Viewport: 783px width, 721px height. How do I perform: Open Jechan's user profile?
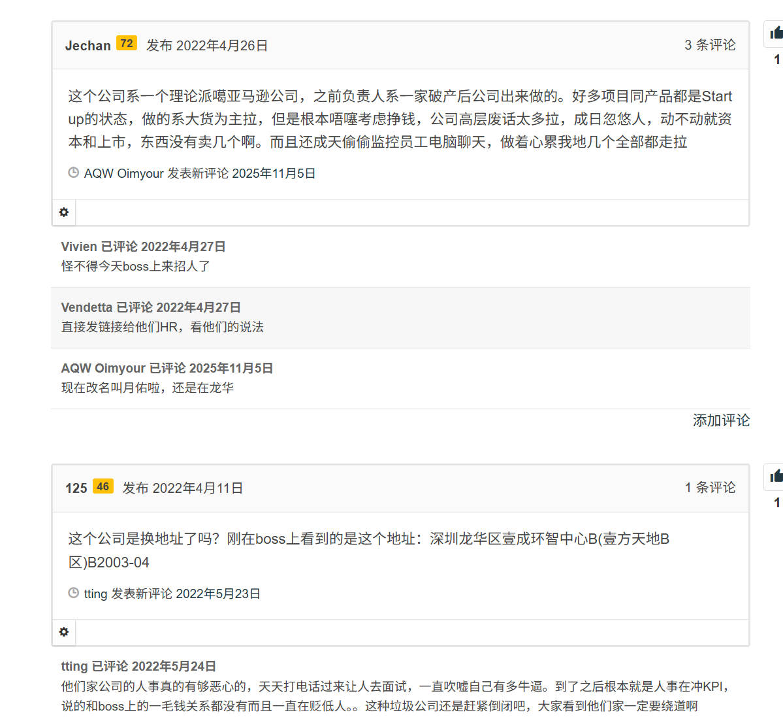point(88,46)
